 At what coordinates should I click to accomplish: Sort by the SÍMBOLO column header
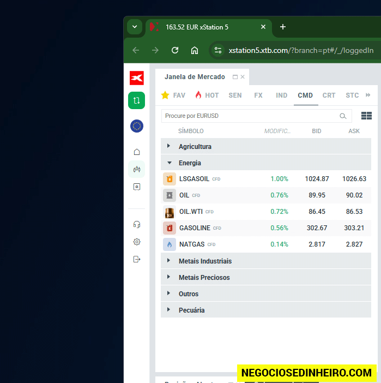click(191, 131)
